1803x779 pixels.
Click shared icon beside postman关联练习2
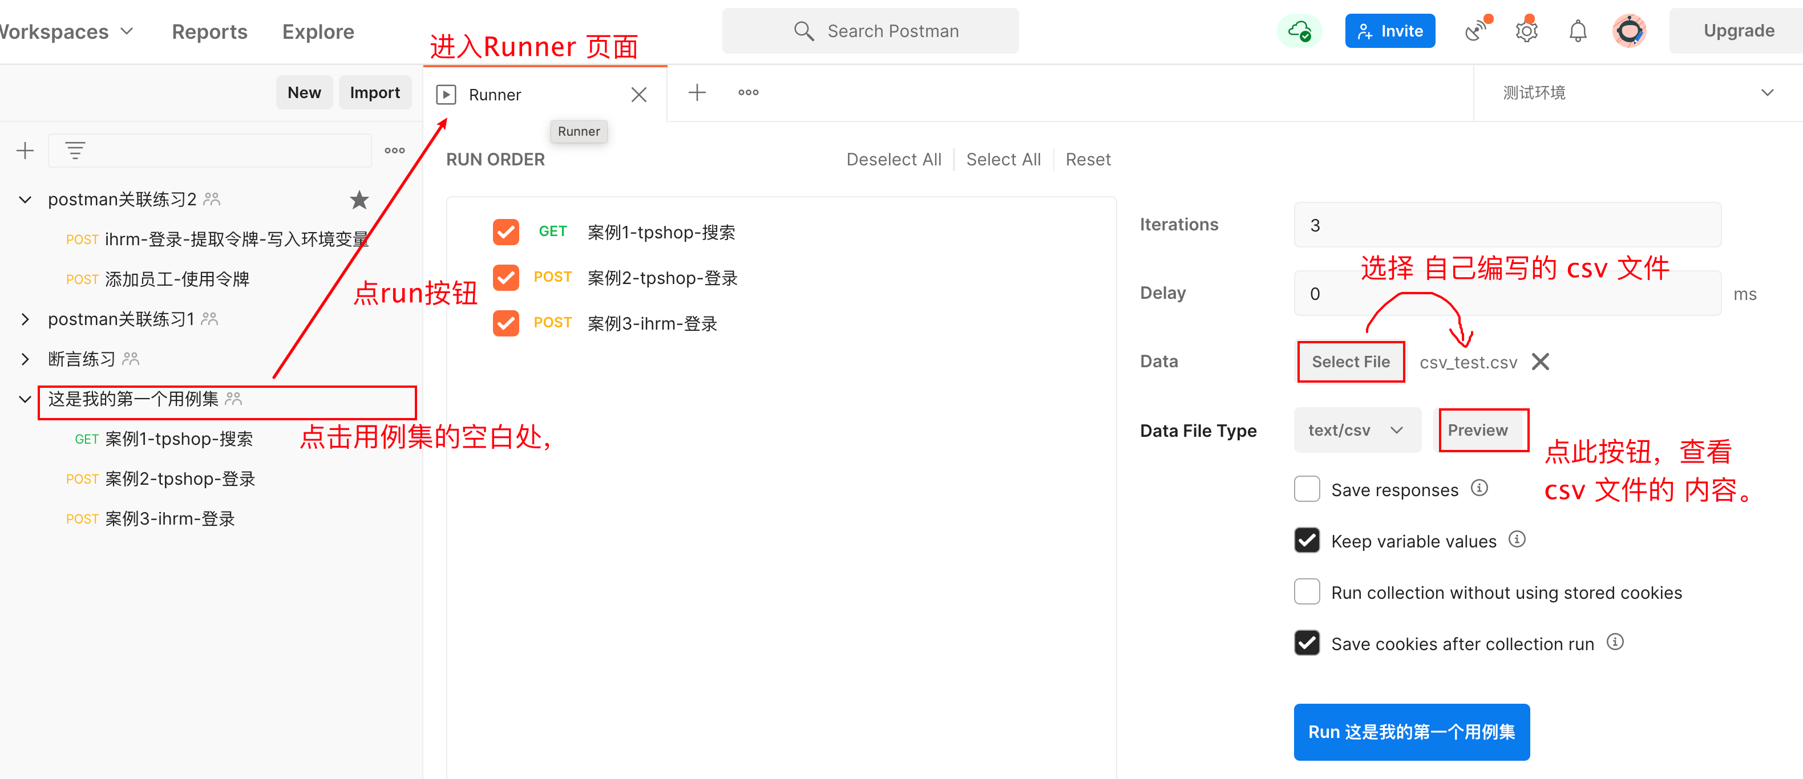[x=211, y=200]
